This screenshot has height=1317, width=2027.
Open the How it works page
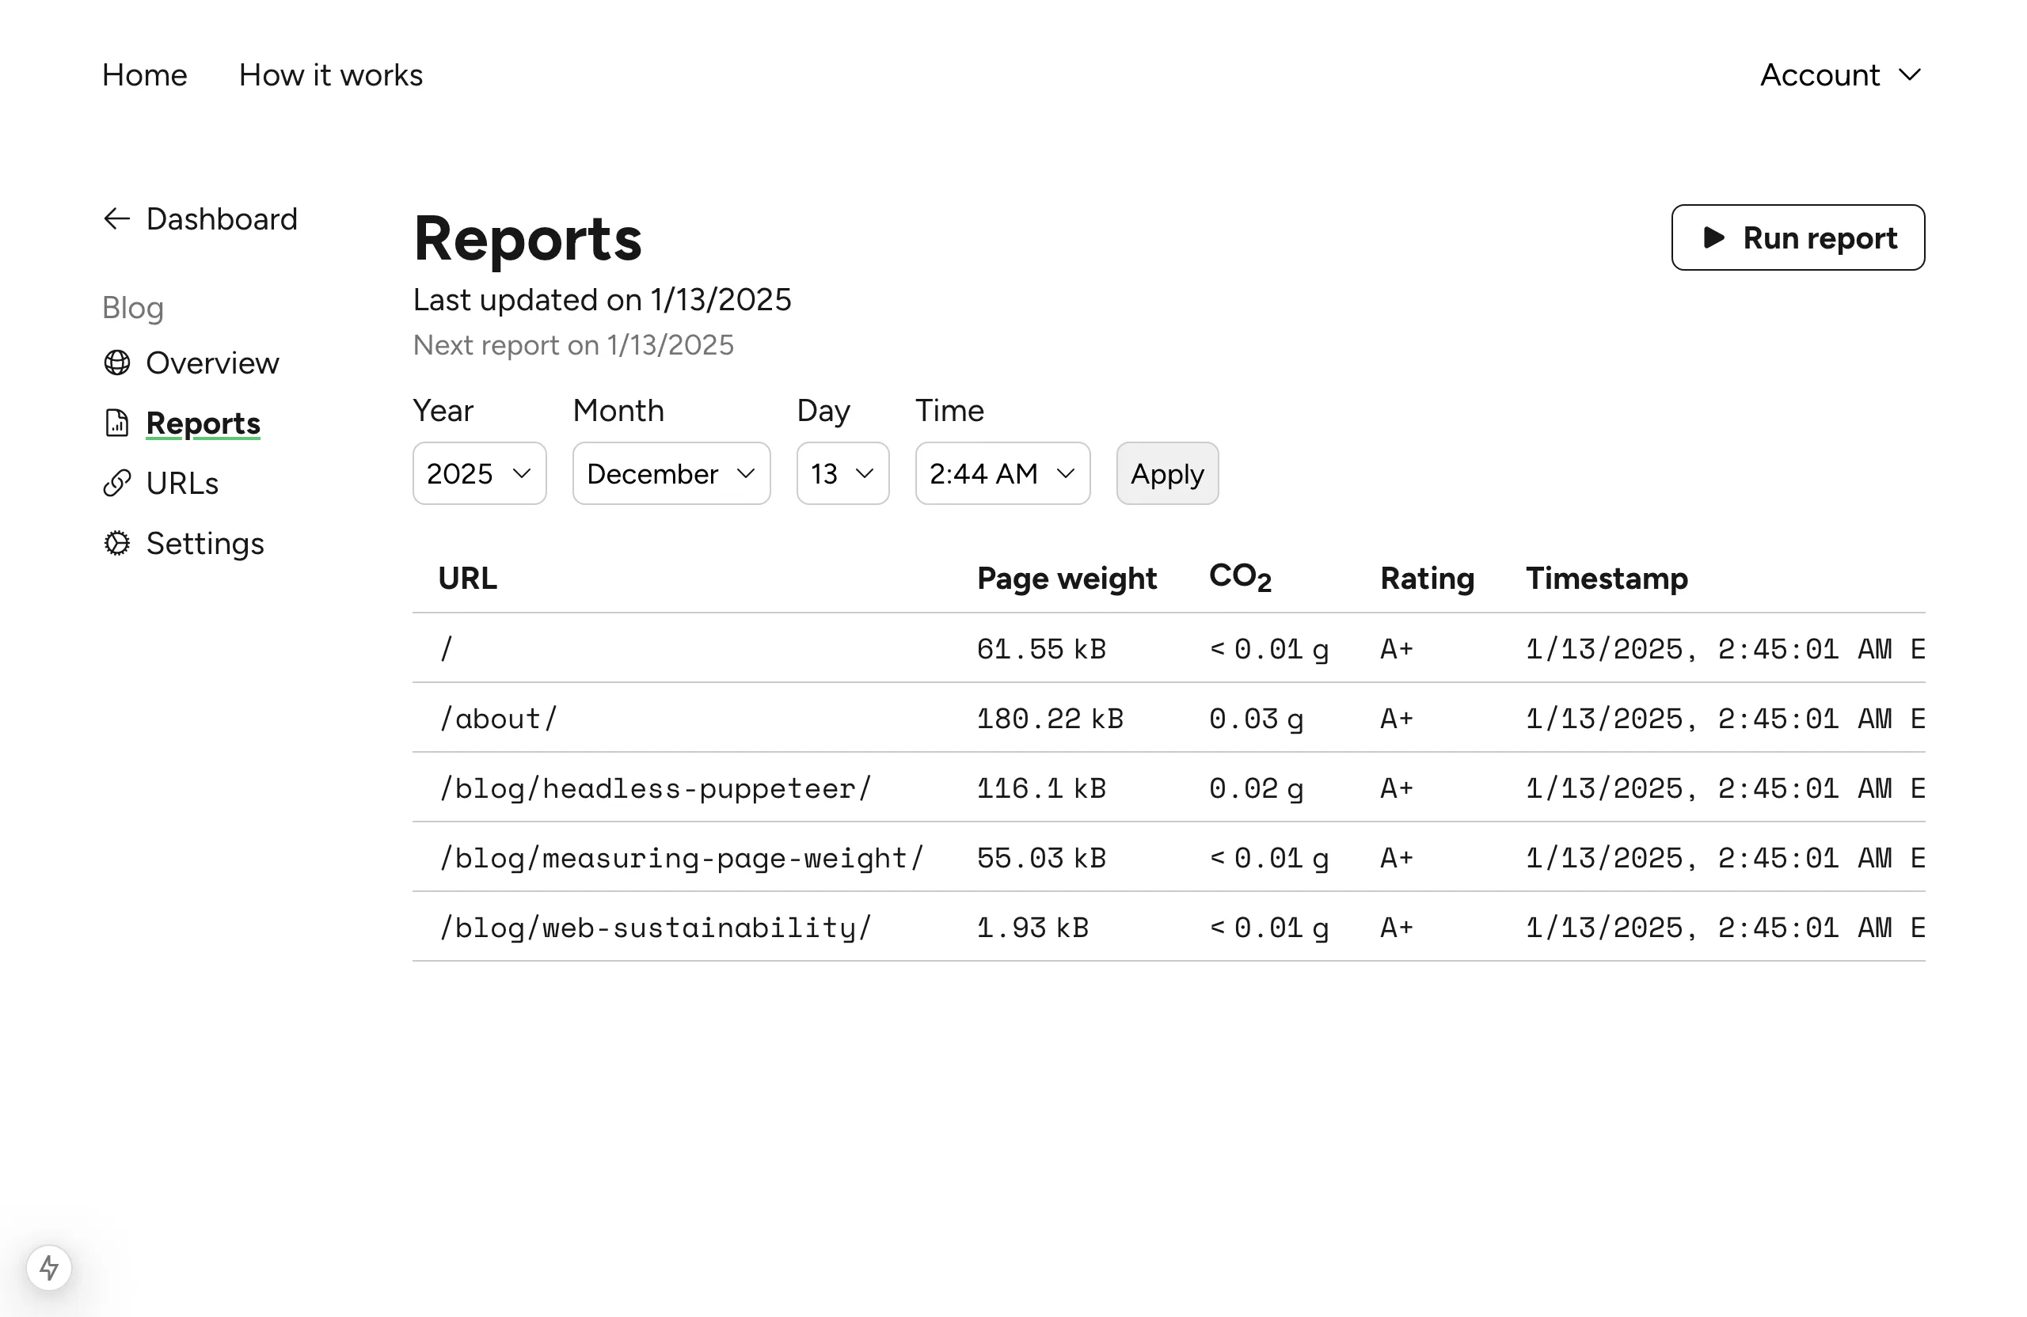pyautogui.click(x=329, y=75)
